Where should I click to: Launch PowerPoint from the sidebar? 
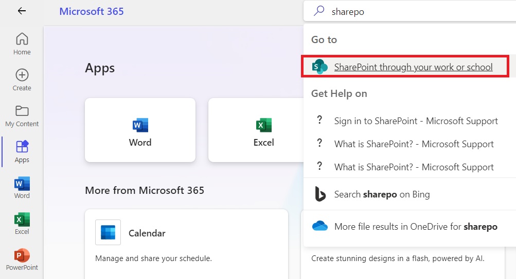pyautogui.click(x=22, y=260)
